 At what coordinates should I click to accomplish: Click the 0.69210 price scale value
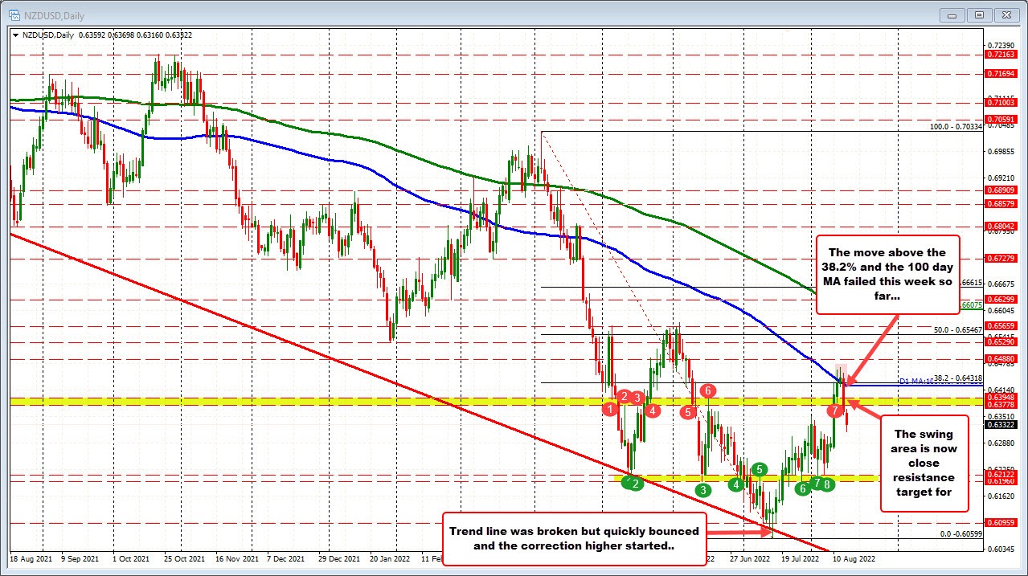(1000, 178)
